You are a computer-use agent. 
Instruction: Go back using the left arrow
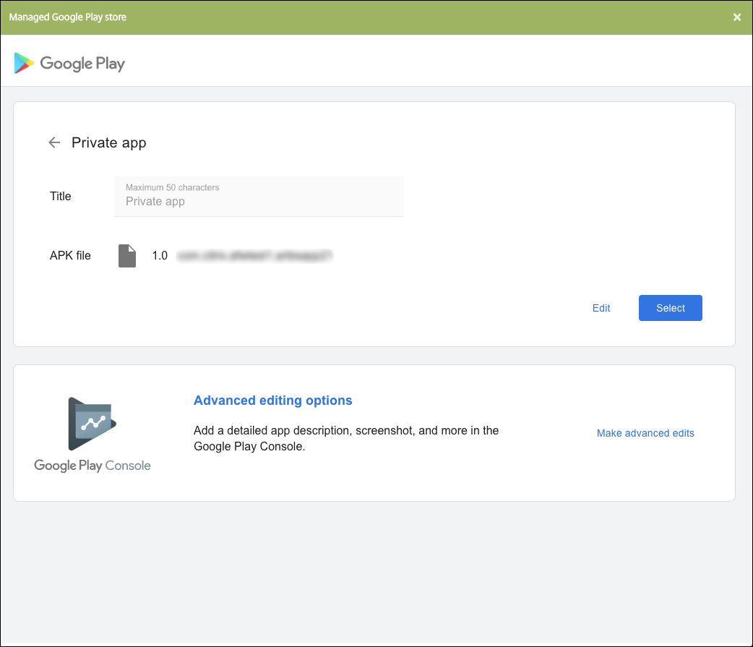point(54,142)
